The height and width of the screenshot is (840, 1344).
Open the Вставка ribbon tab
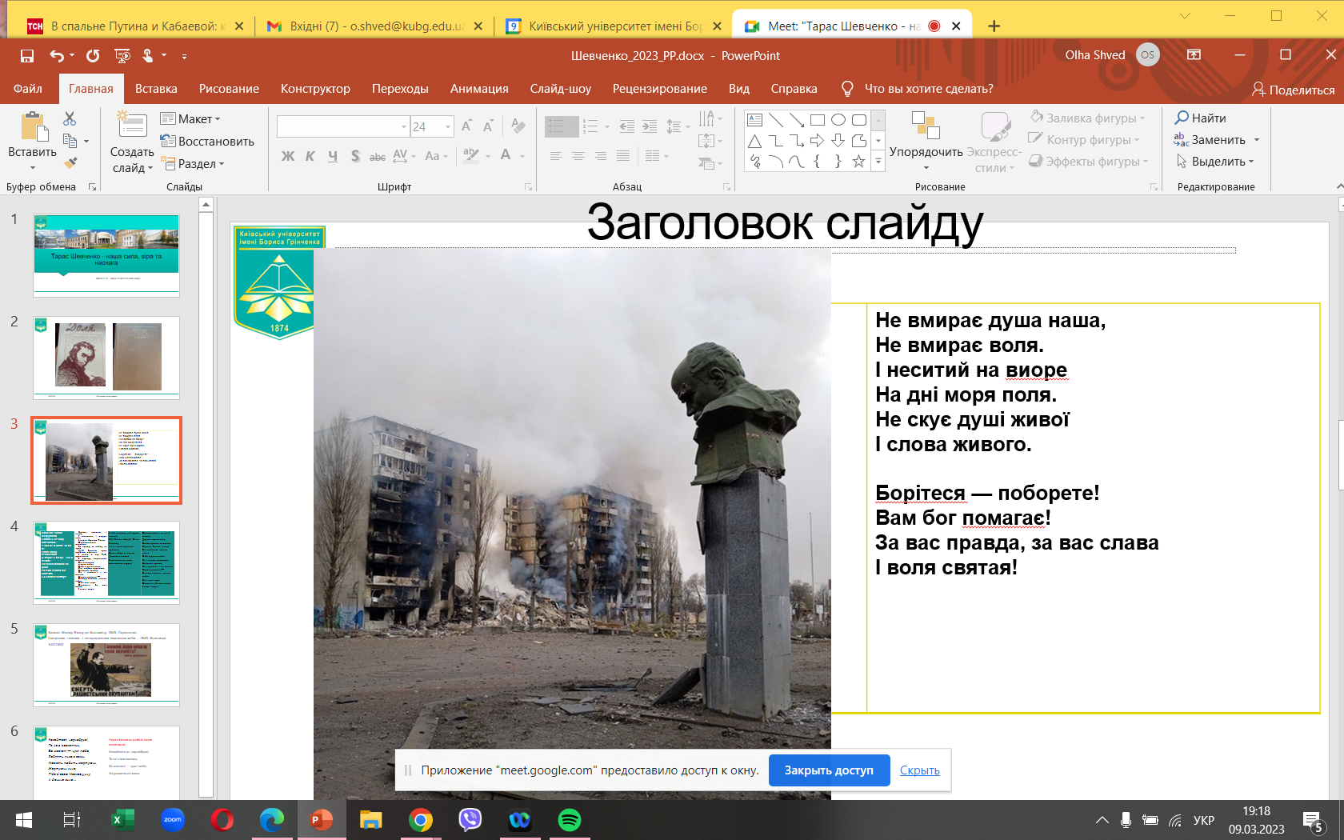156,89
